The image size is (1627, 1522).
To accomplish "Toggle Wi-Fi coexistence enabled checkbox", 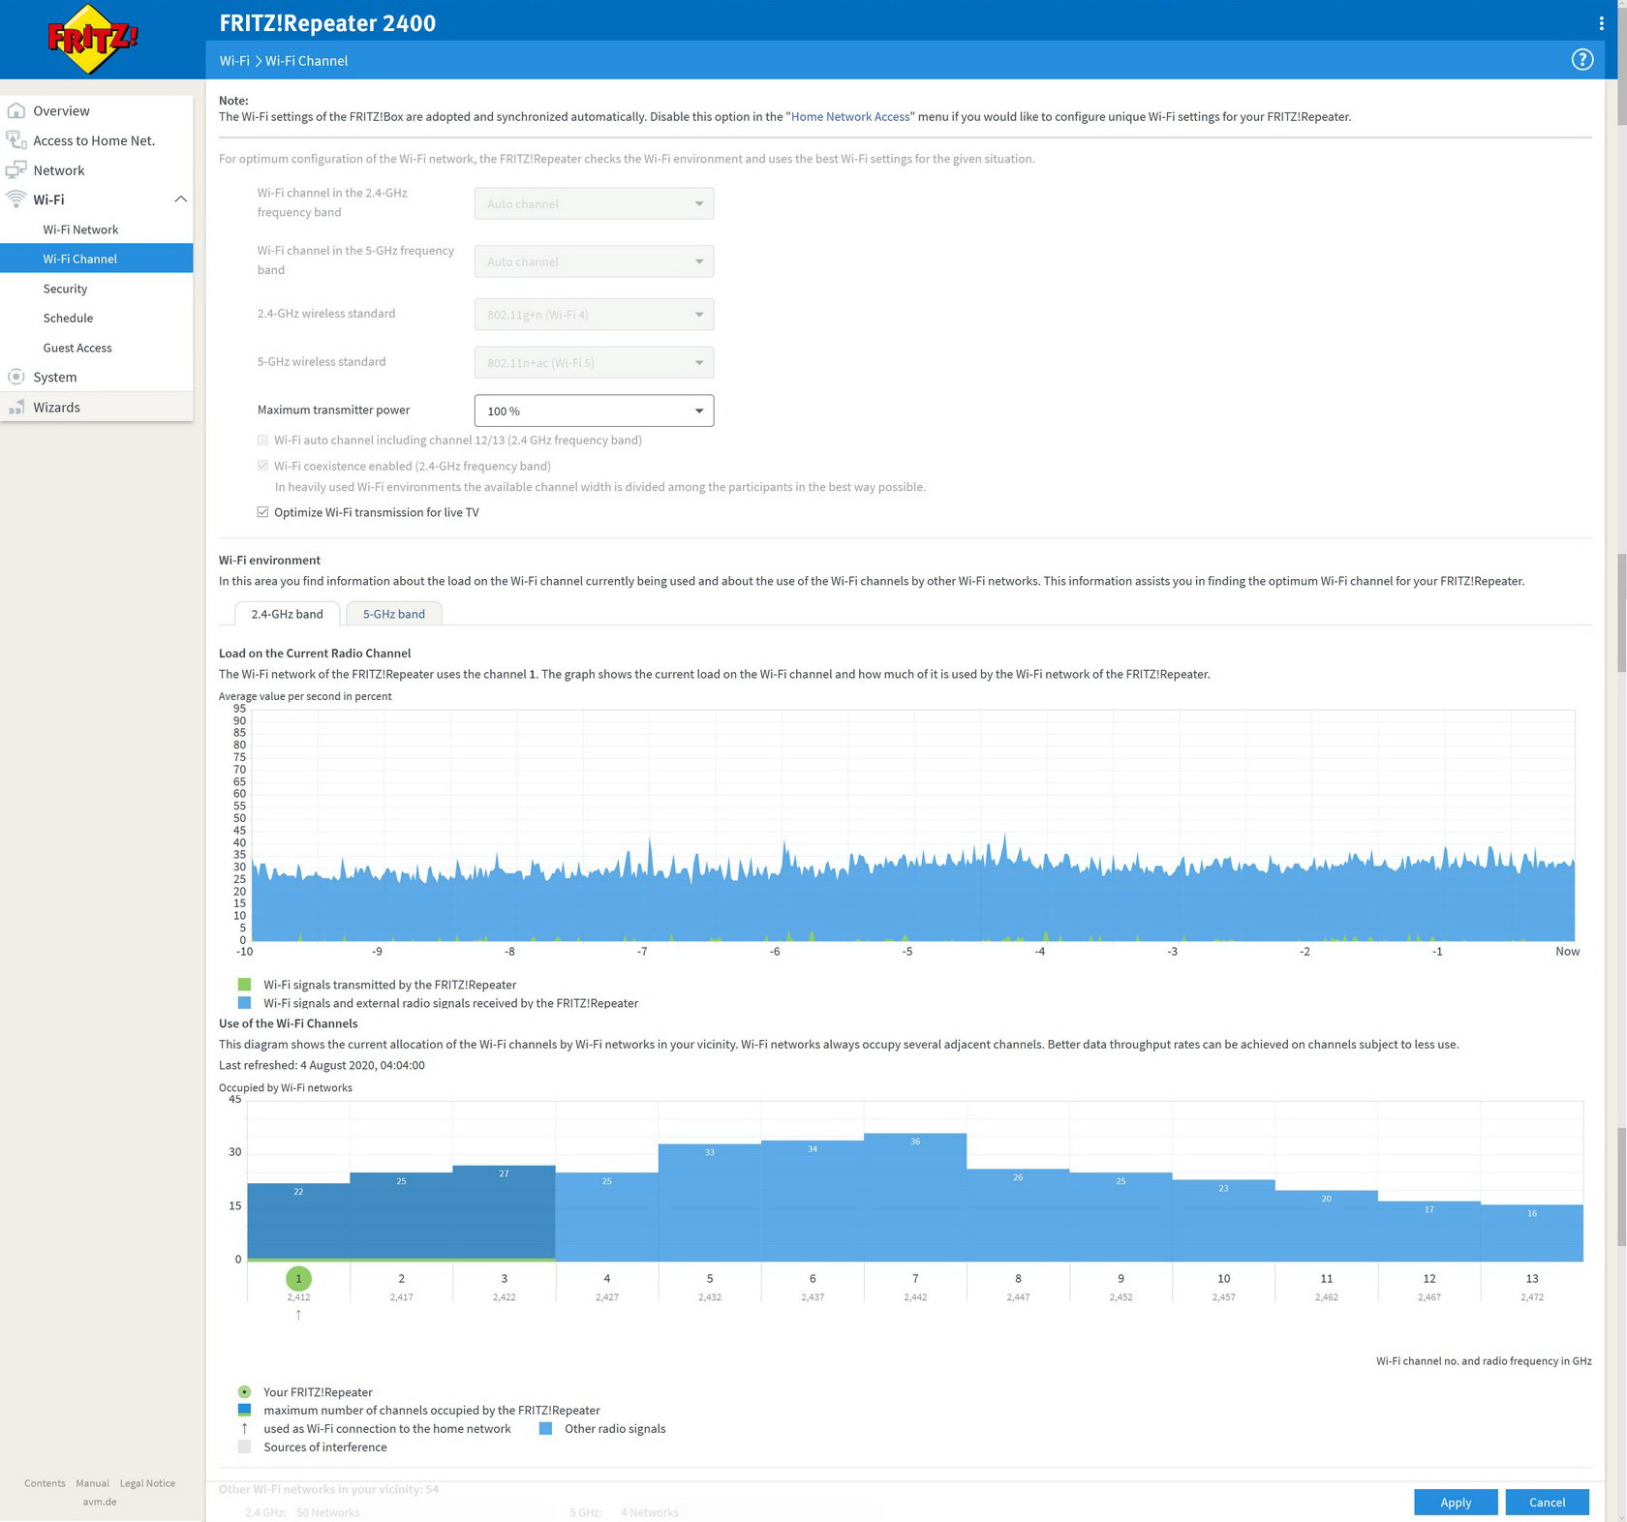I will point(262,466).
